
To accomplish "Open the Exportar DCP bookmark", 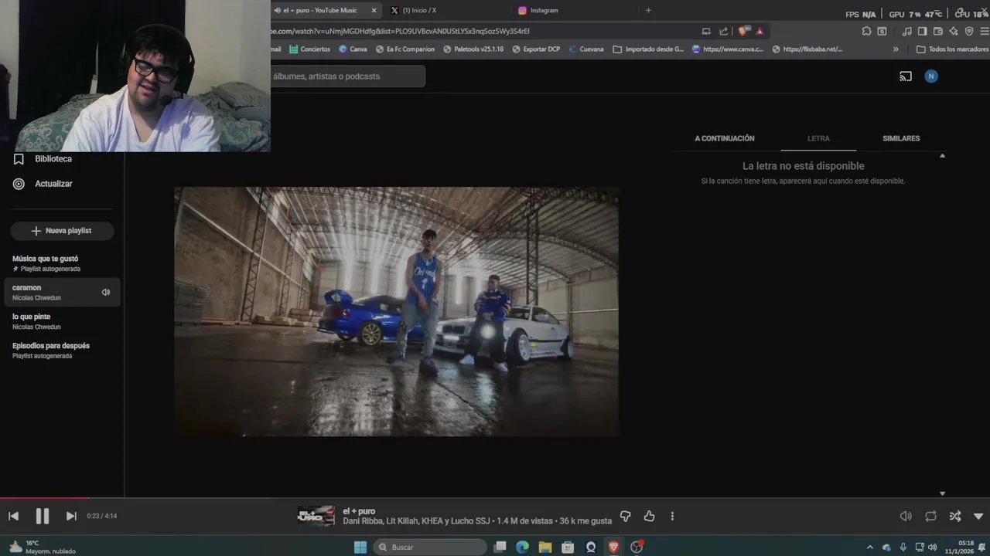I will (x=535, y=49).
